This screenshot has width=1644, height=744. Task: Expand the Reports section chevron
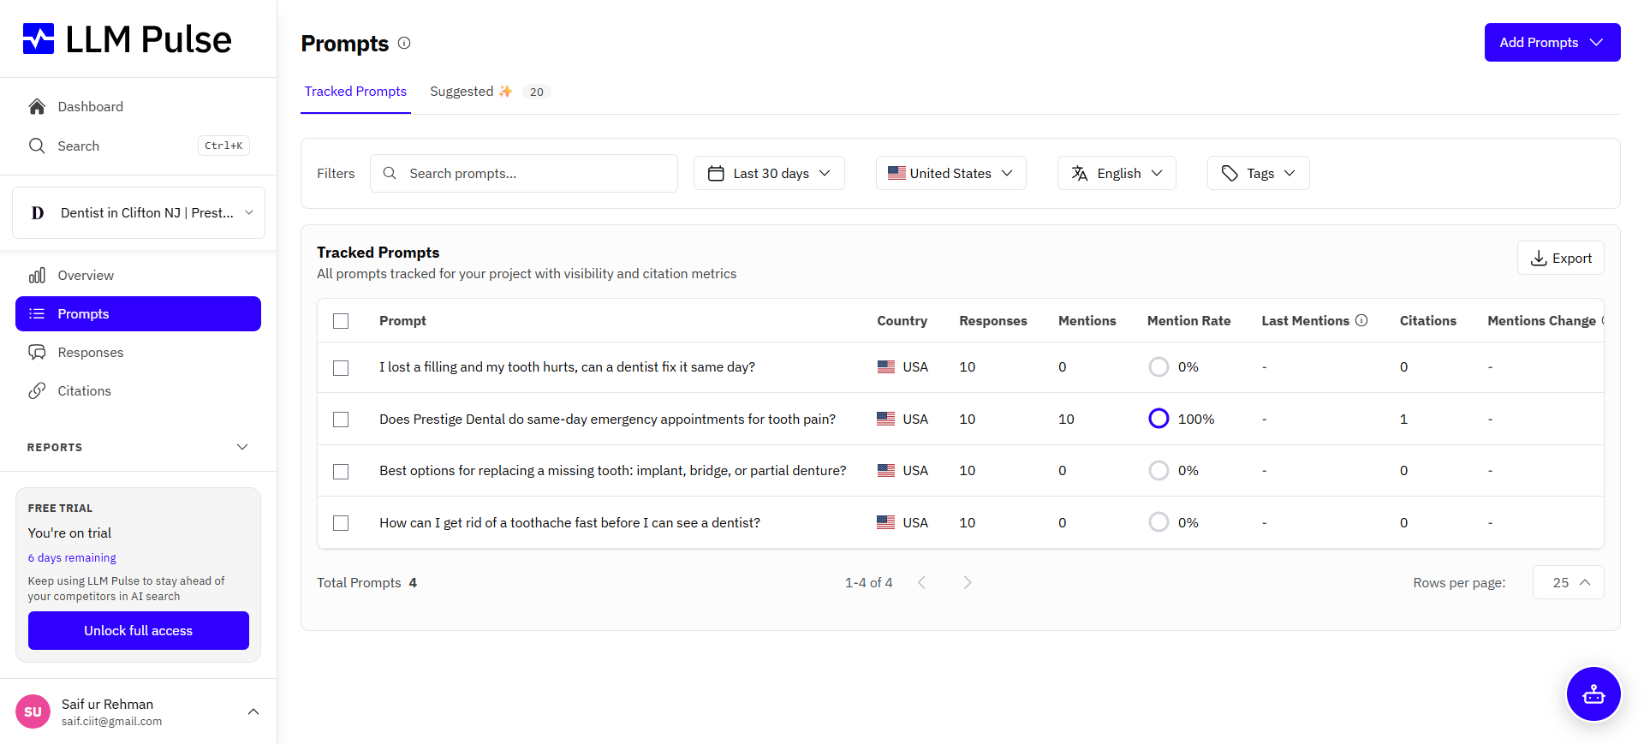[x=242, y=447]
